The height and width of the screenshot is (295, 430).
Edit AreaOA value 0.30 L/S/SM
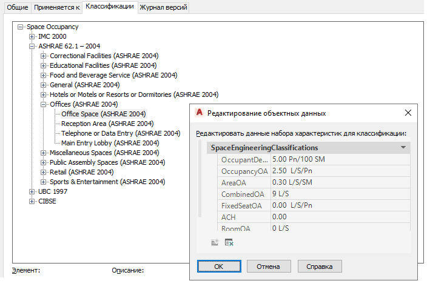click(x=340, y=182)
